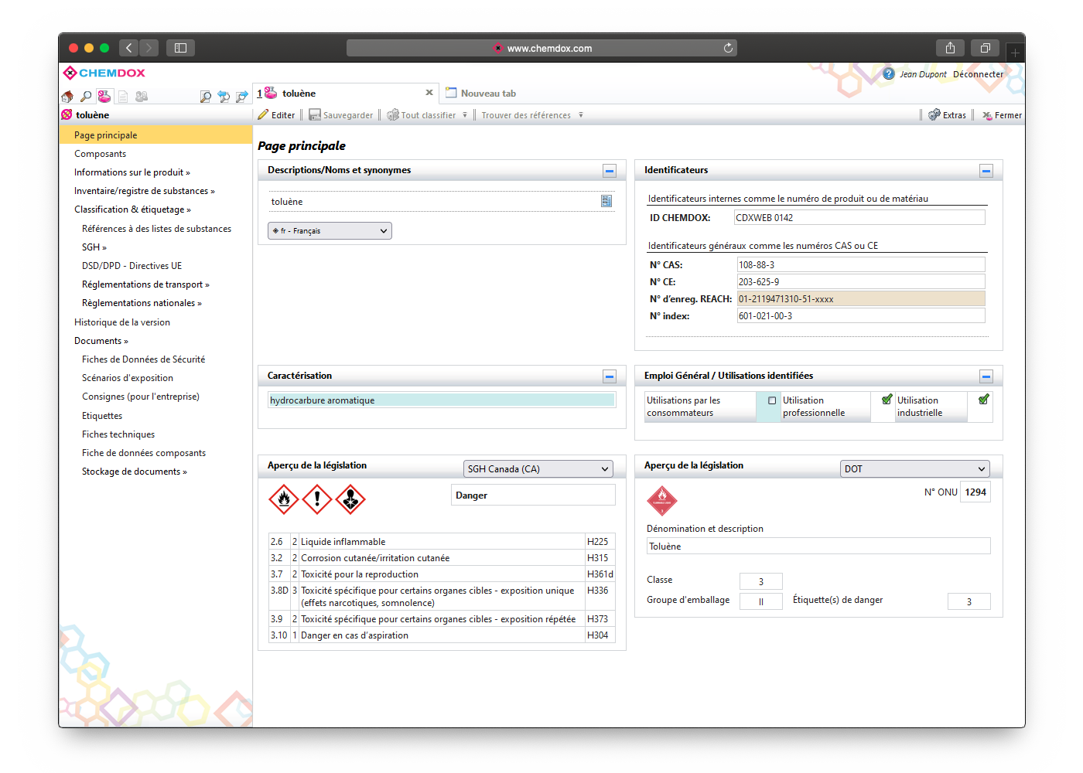This screenshot has width=1083, height=773.
Task: Open DSD/DPD - Directives UE
Action: 132,266
